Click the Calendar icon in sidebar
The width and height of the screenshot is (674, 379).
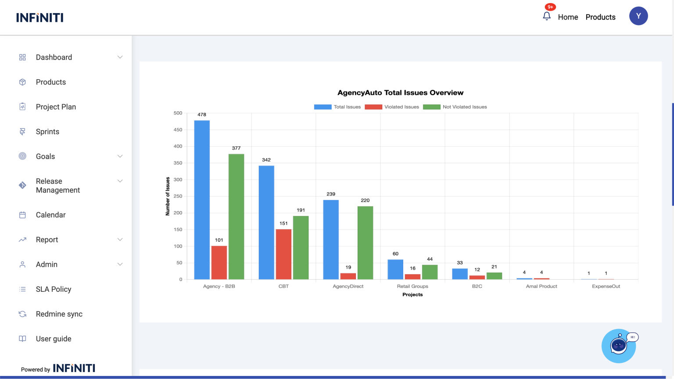point(22,215)
